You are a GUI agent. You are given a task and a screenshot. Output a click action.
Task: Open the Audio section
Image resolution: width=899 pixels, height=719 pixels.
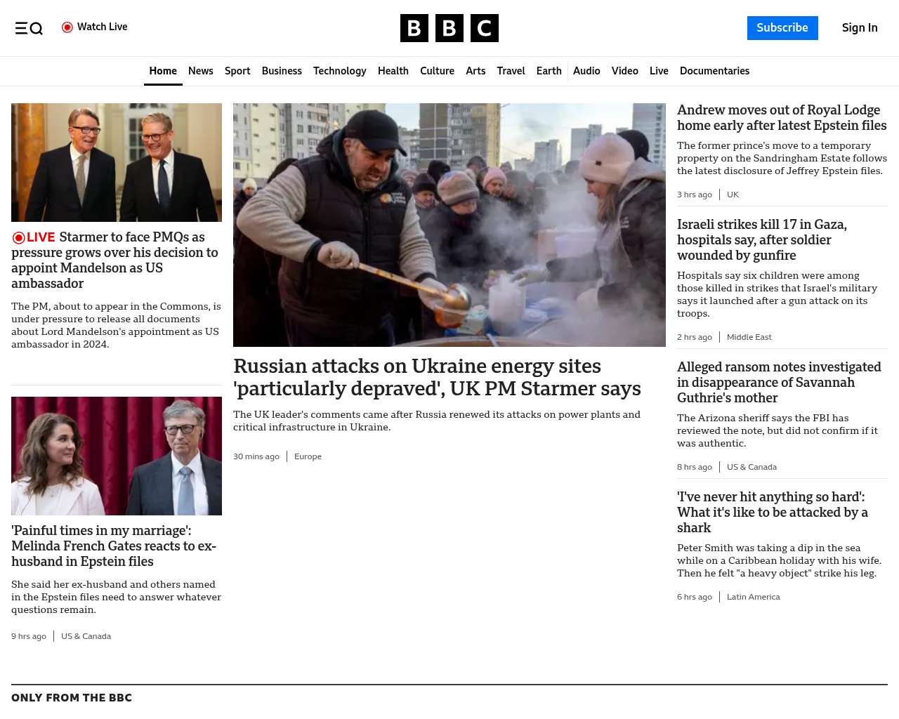click(x=586, y=71)
